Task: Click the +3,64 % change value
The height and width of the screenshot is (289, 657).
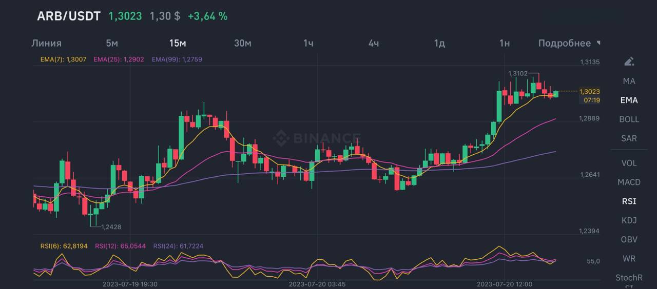Action: (207, 16)
